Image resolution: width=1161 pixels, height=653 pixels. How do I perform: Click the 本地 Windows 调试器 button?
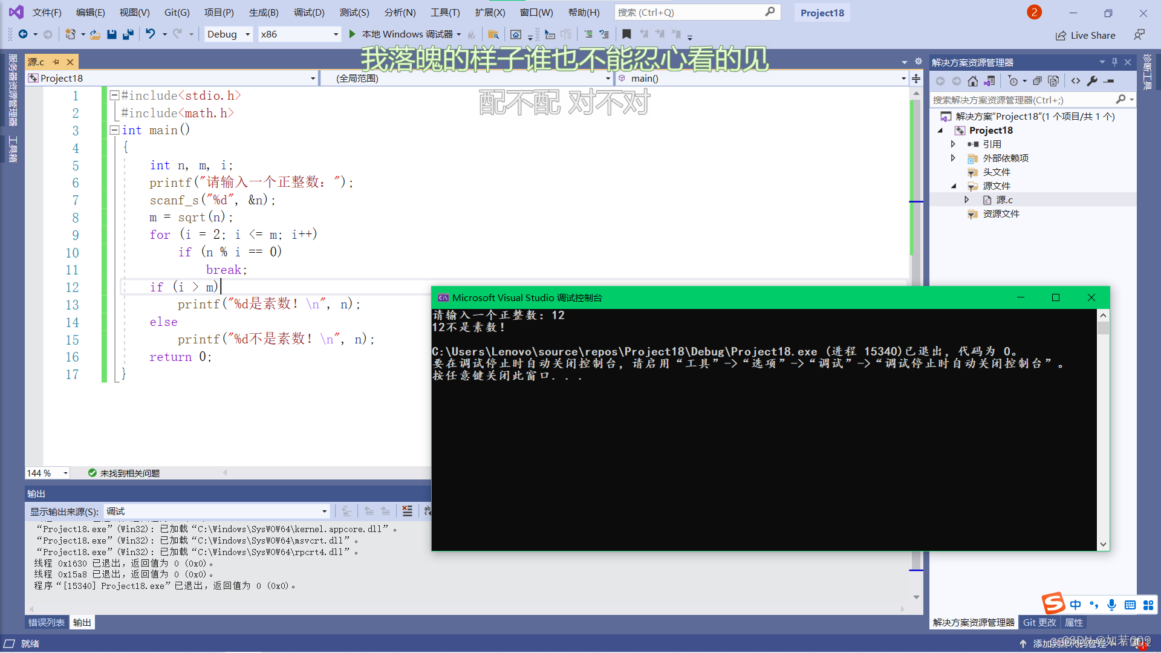click(402, 34)
